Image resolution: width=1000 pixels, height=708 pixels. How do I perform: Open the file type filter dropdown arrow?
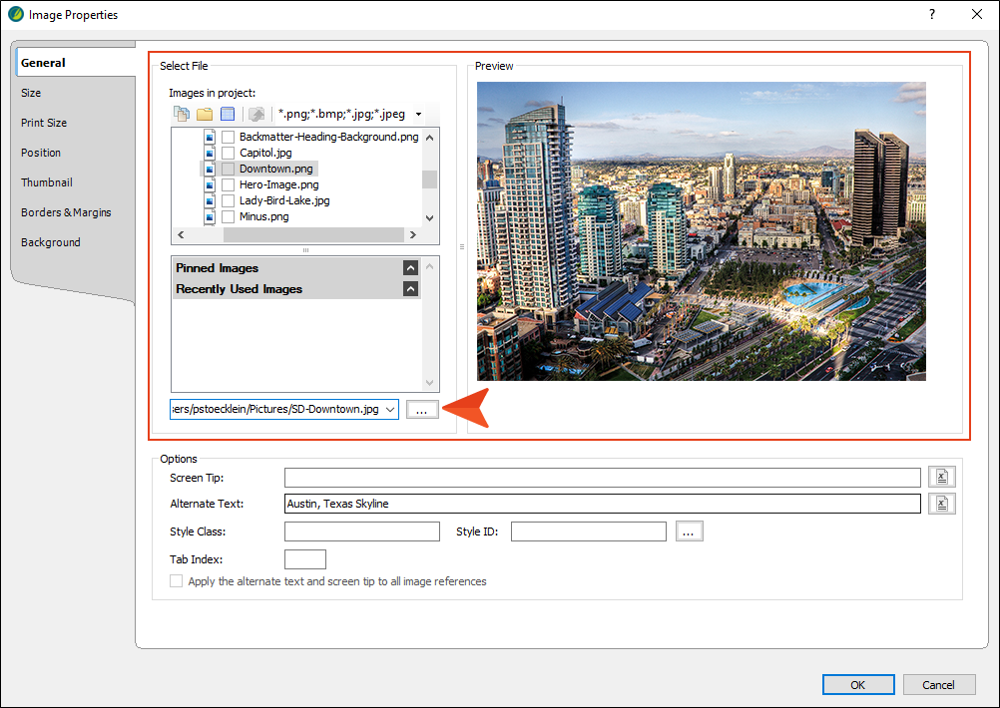(x=418, y=115)
